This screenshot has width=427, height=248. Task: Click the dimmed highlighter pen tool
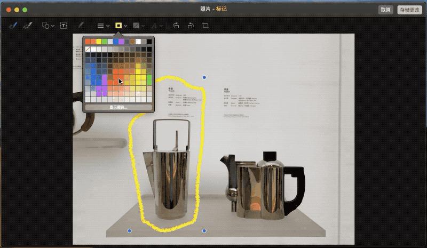(81, 26)
